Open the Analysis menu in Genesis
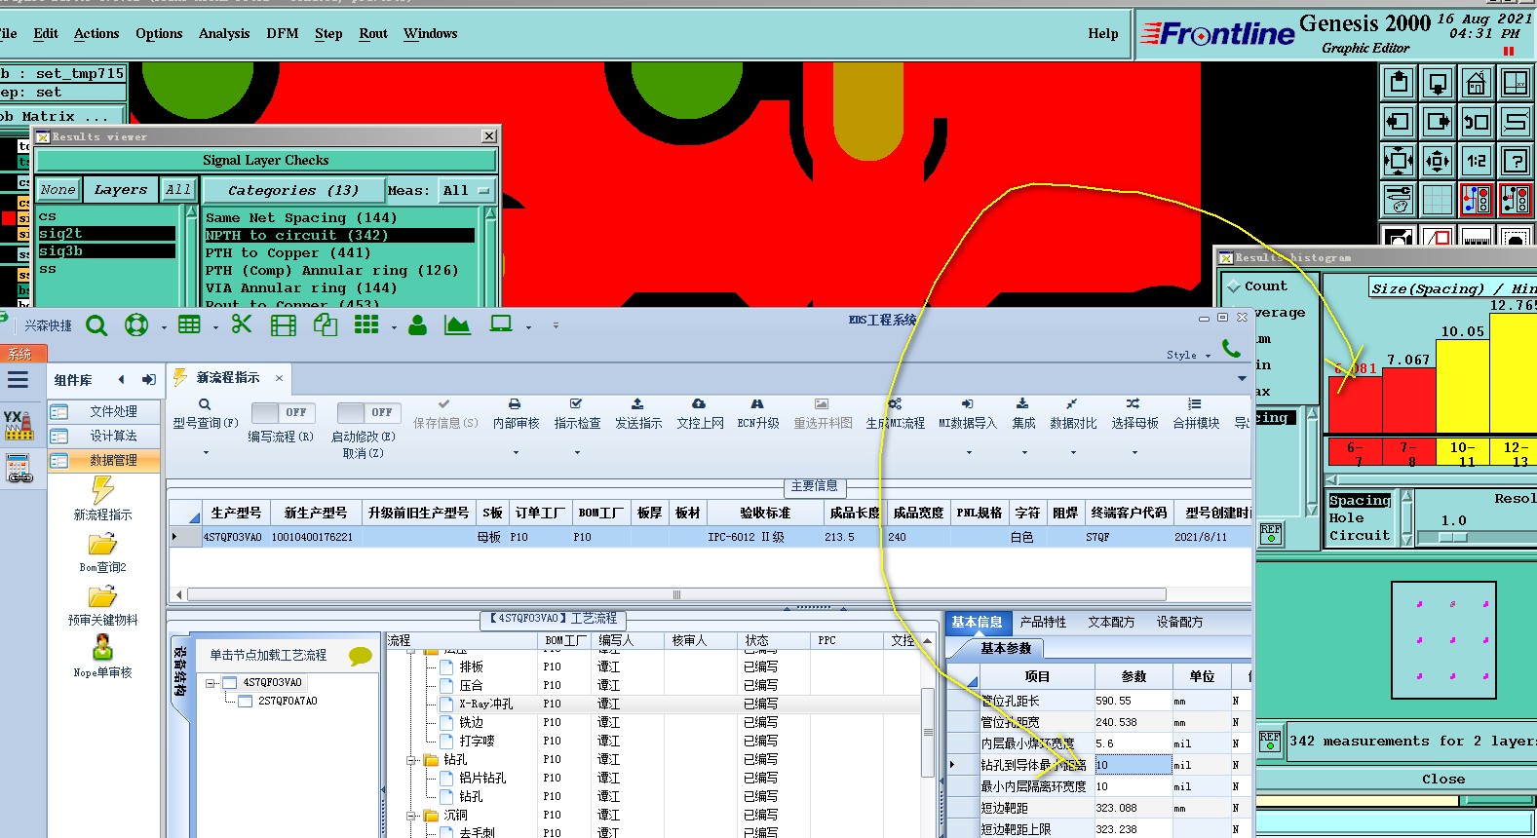1537x838 pixels. 224,33
